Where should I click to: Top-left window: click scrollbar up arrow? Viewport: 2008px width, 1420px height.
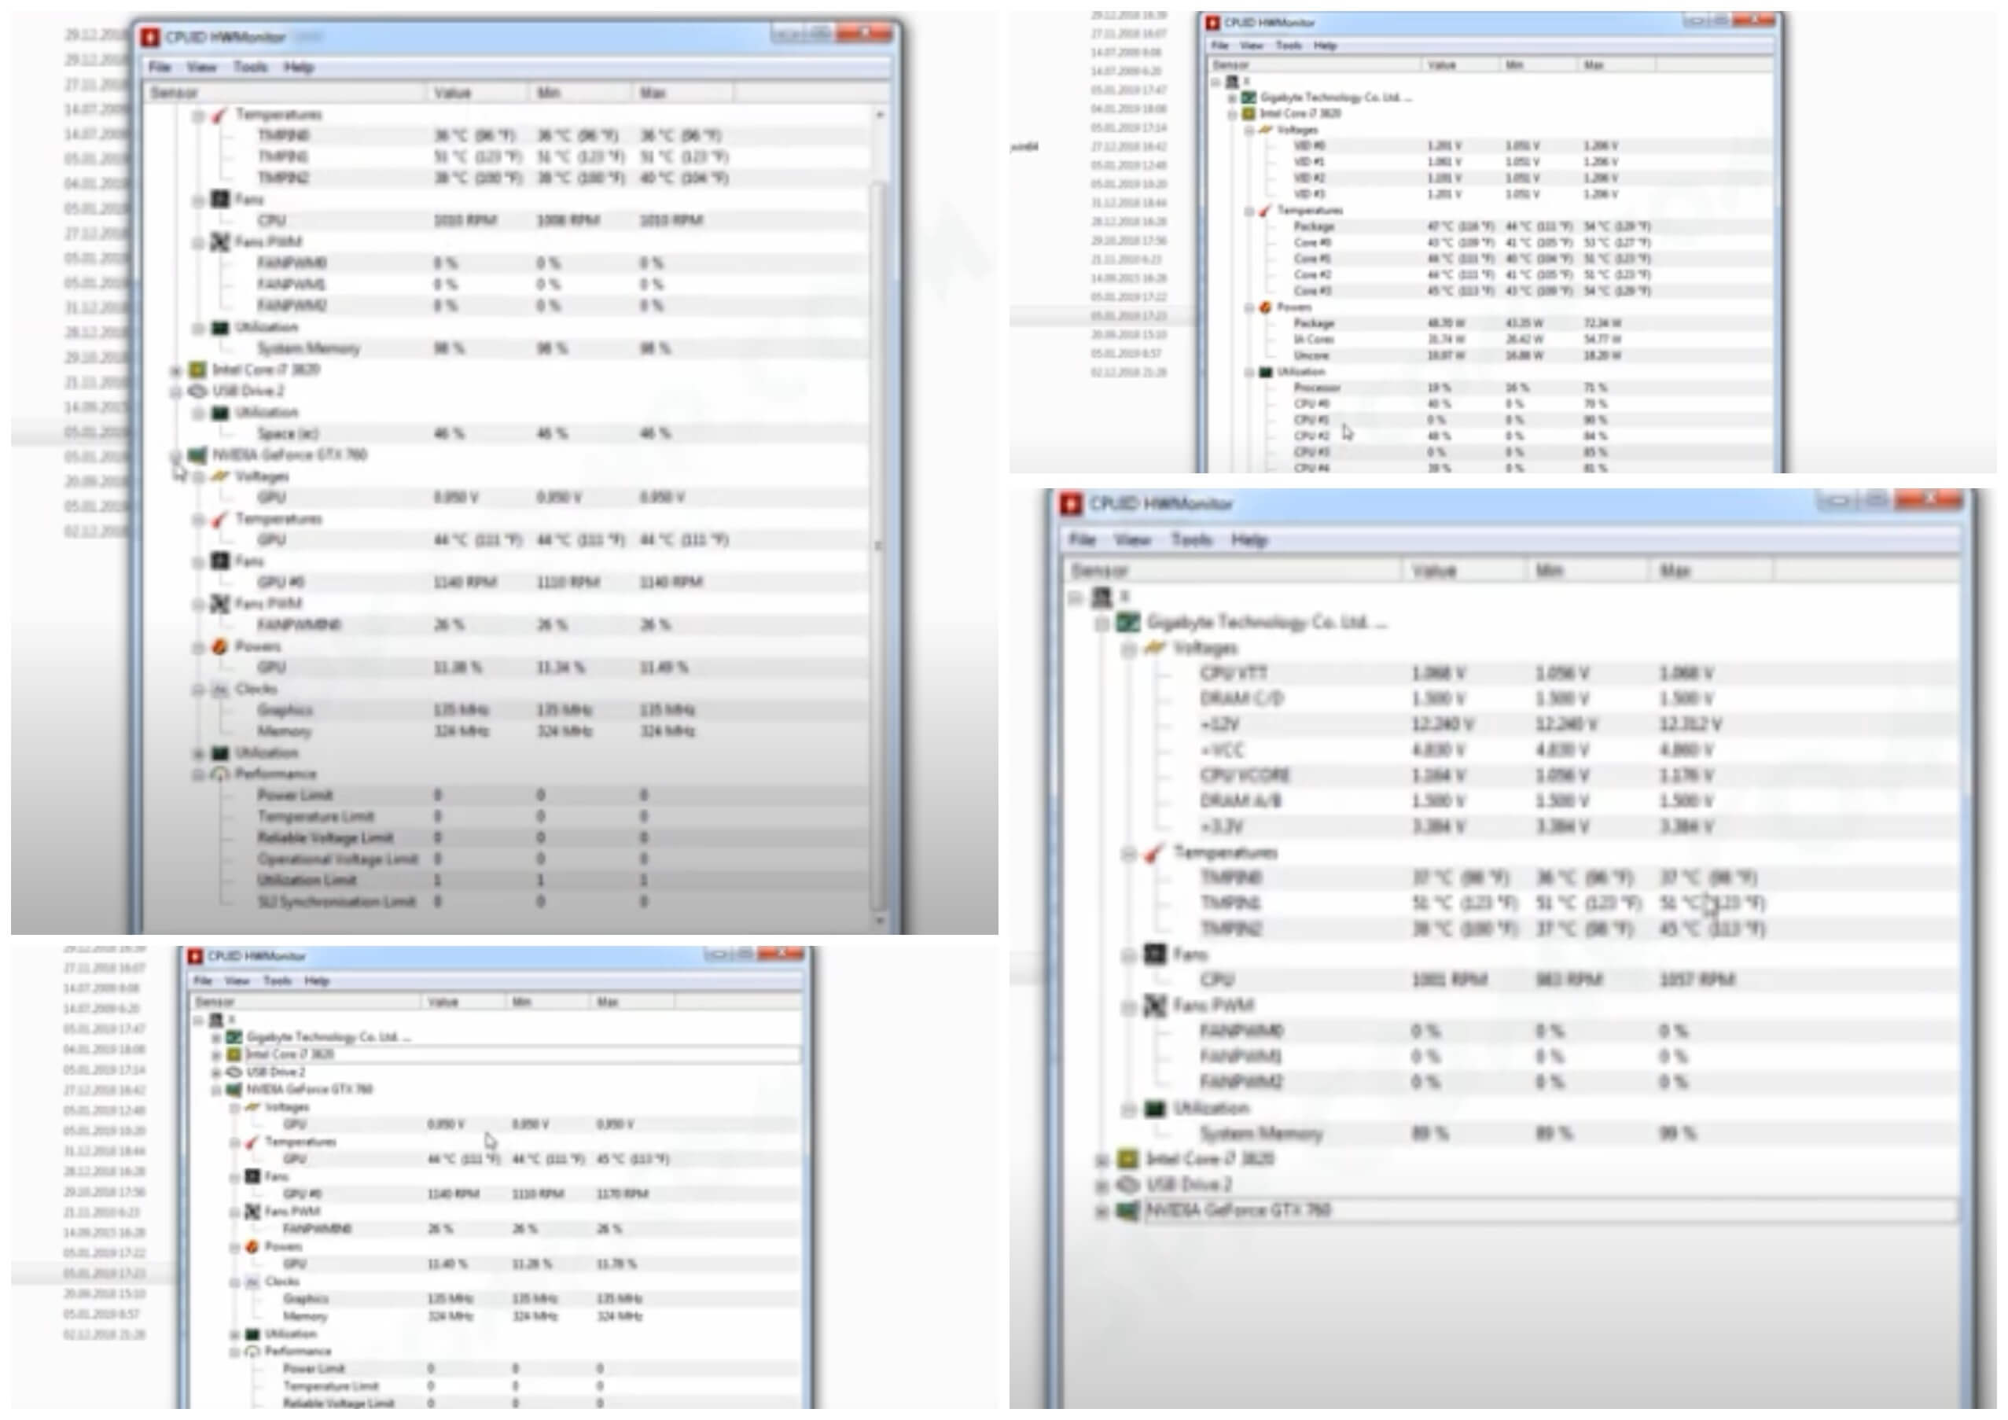pos(880,115)
